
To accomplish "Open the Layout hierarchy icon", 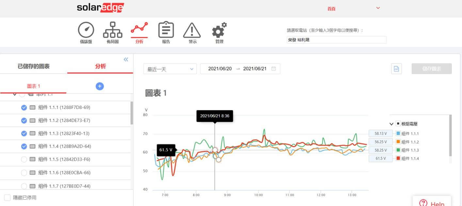I will click(x=113, y=30).
